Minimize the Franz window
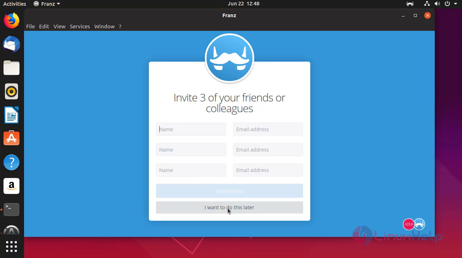 click(x=403, y=15)
